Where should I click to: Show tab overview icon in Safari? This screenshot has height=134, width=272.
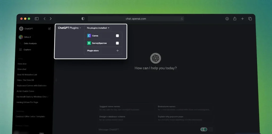click(250, 19)
